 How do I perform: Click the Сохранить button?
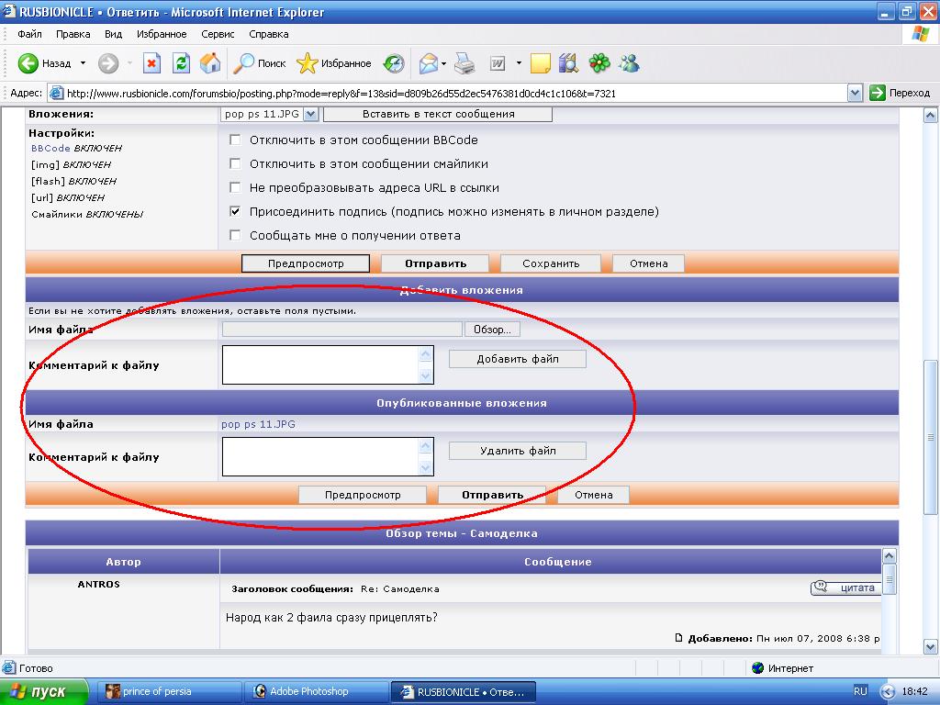551,263
